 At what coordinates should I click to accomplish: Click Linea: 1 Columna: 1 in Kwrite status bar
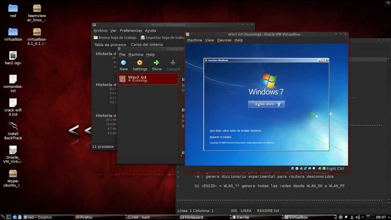(195, 211)
